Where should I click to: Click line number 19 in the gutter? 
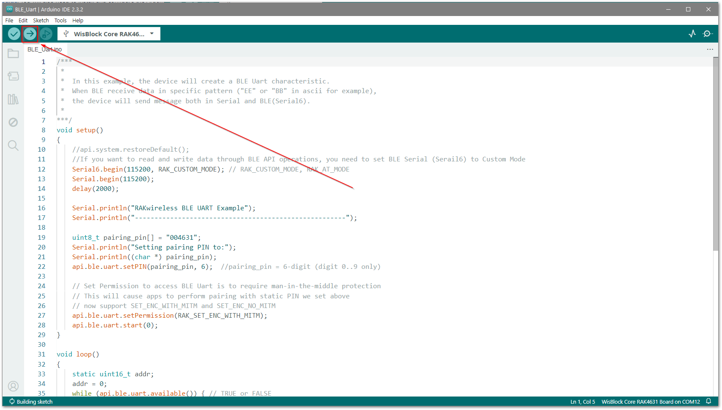click(x=41, y=238)
